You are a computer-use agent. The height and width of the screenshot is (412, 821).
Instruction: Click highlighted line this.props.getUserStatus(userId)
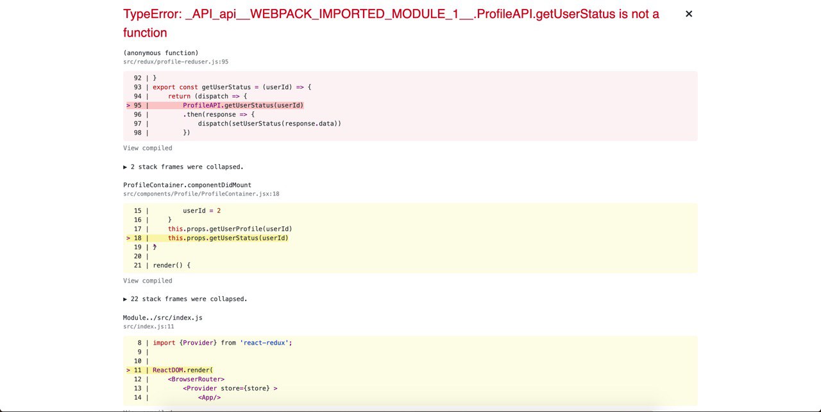228,238
